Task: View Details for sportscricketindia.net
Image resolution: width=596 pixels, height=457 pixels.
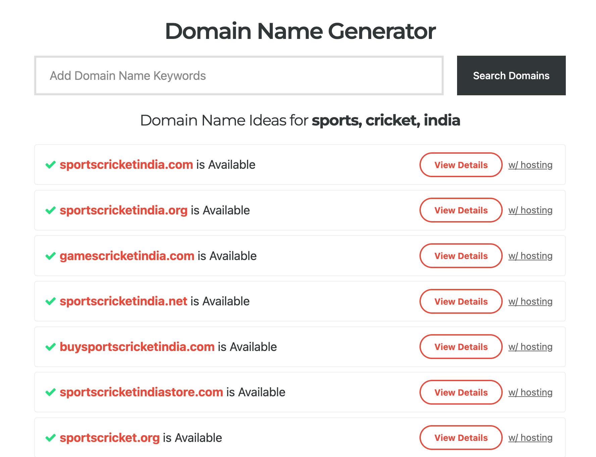Action: point(461,301)
